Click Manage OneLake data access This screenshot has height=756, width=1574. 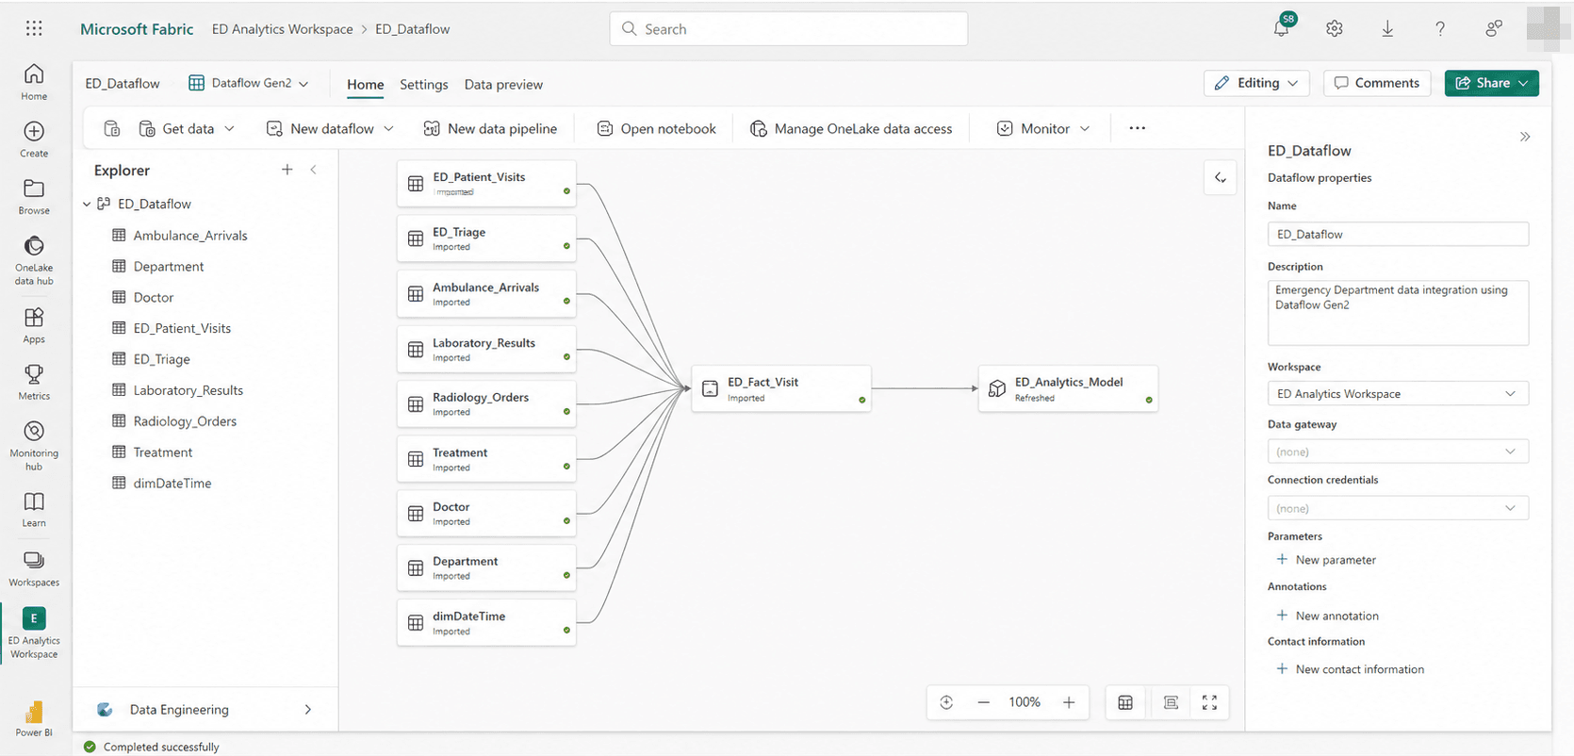[x=851, y=128]
